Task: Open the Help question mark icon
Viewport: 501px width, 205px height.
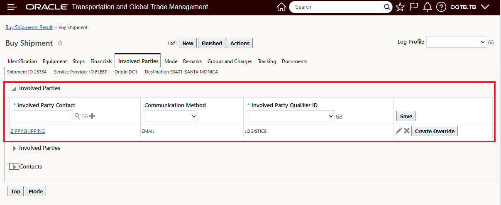Action: click(x=441, y=7)
